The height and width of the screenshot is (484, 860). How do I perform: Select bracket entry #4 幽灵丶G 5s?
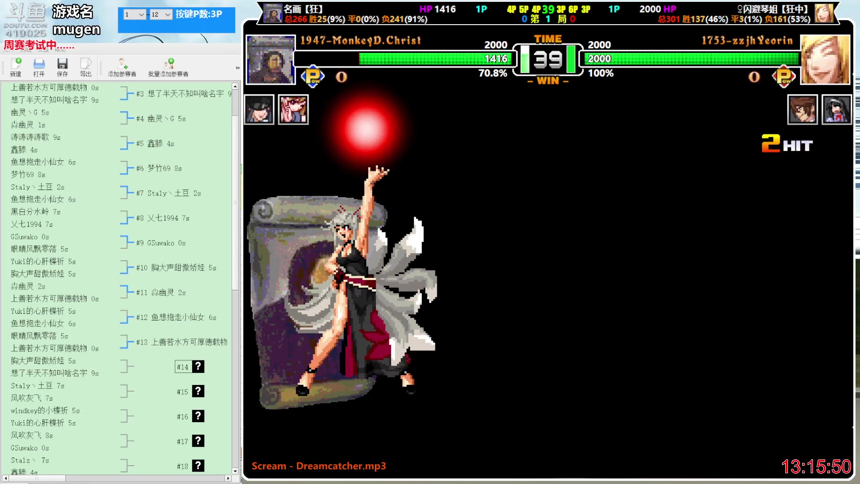pos(161,119)
